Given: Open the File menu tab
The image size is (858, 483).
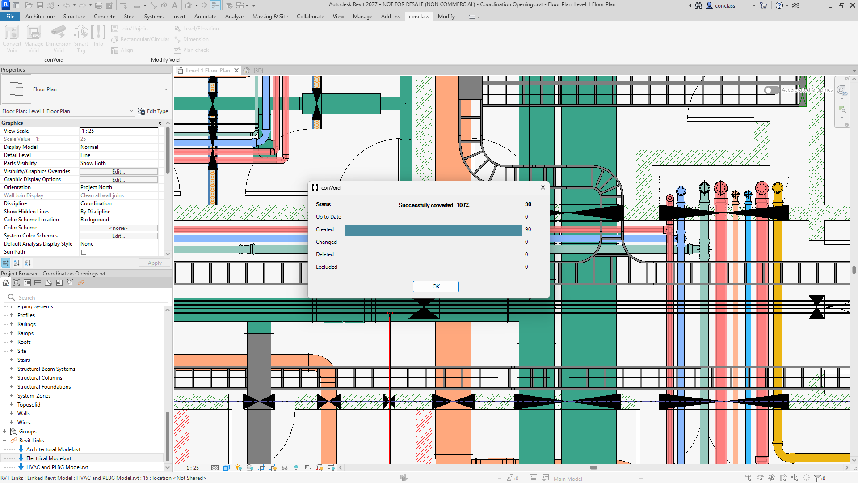Looking at the screenshot, I should coord(10,17).
